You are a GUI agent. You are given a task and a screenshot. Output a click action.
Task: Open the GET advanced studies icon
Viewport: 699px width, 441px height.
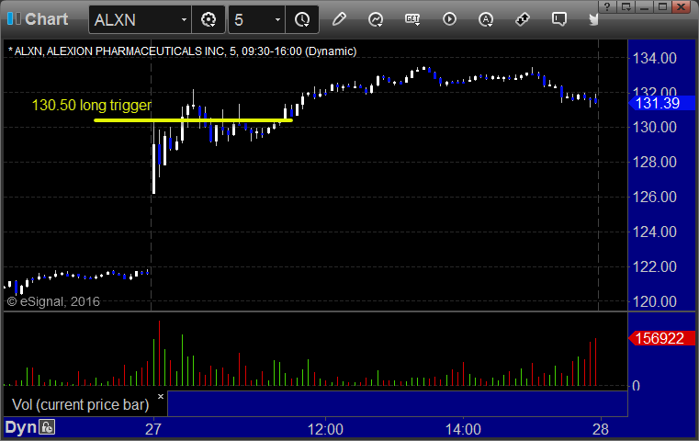click(412, 19)
